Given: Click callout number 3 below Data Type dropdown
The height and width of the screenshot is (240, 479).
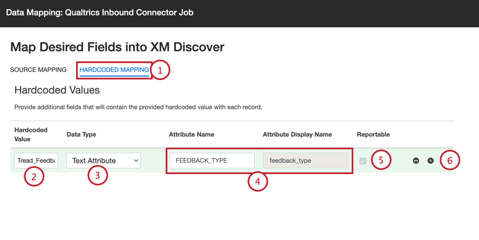Looking at the screenshot, I should pyautogui.click(x=97, y=175).
